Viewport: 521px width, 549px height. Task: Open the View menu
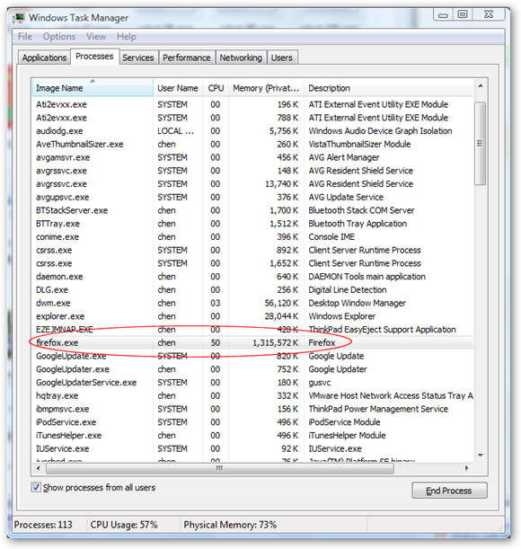pos(96,37)
